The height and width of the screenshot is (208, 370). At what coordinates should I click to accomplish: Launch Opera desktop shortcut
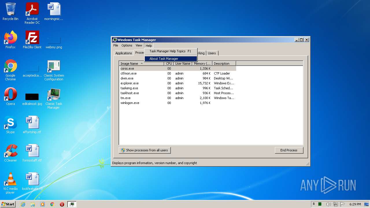tap(10, 96)
